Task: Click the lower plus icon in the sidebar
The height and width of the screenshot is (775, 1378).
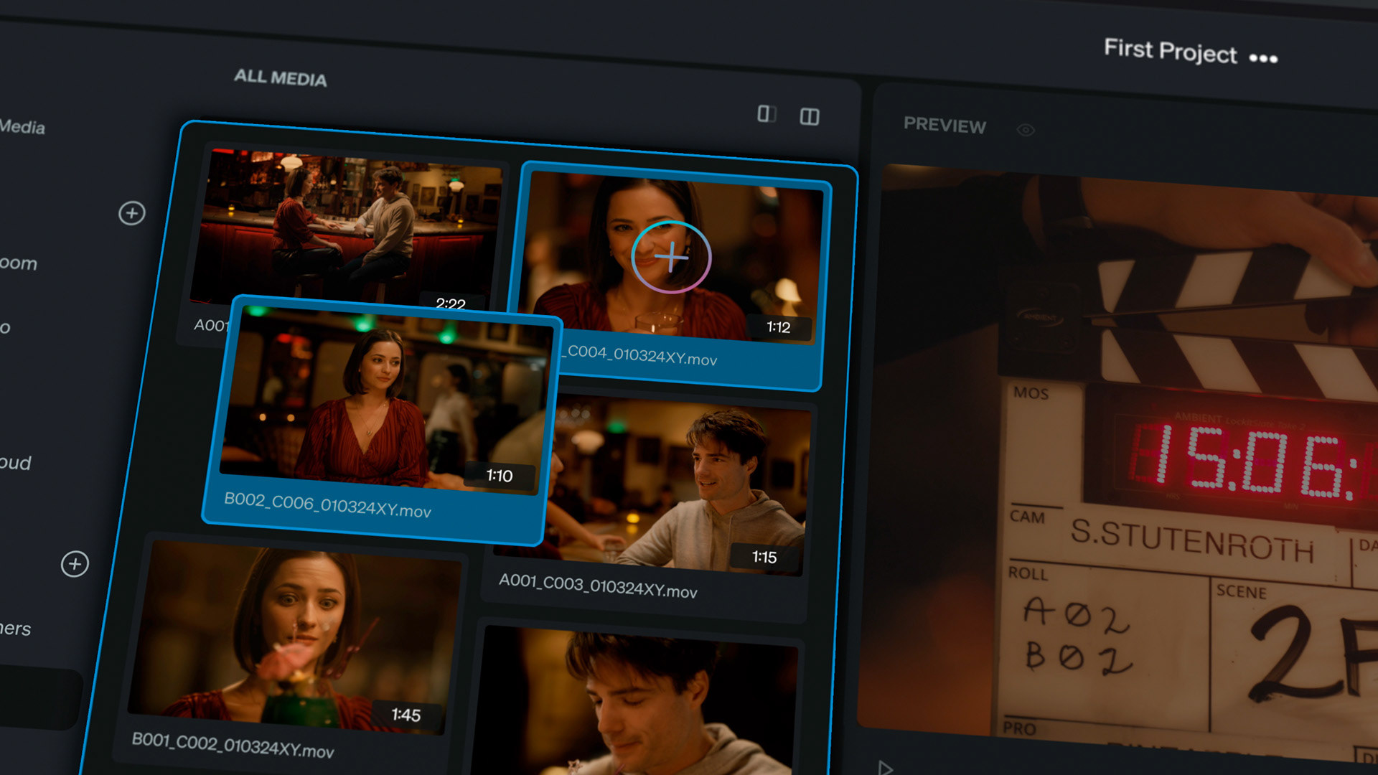Action: pos(75,564)
